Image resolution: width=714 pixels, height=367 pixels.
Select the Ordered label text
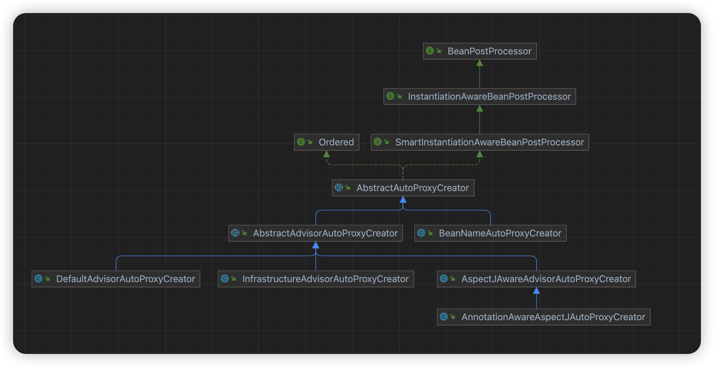coord(336,142)
